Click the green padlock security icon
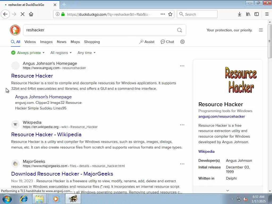Viewport: 272px width, 204px height. [x=63, y=14]
